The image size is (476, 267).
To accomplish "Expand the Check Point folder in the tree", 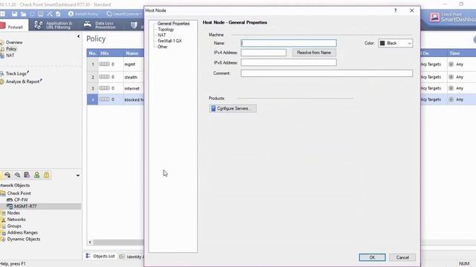I will 19,193.
